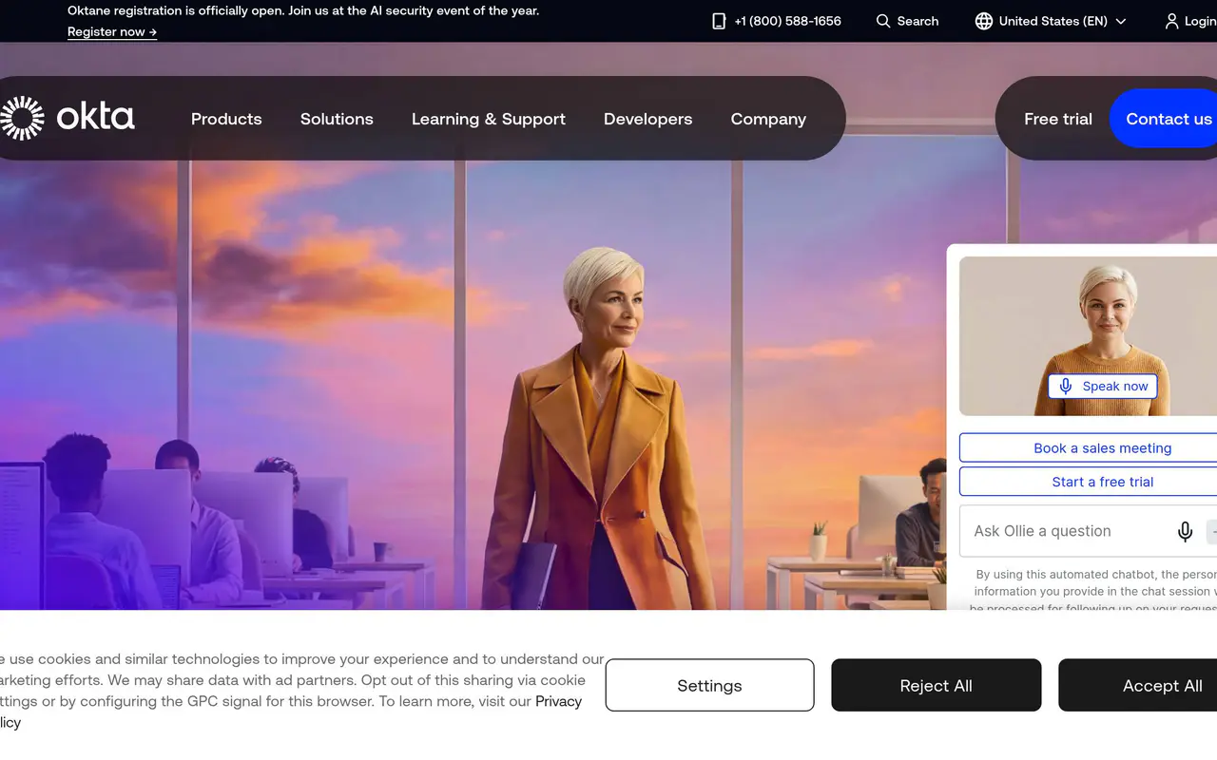Viewport: 1217px width, 760px height.
Task: Click the phone icon beside +1 (800) 588-1656
Action: point(719,21)
